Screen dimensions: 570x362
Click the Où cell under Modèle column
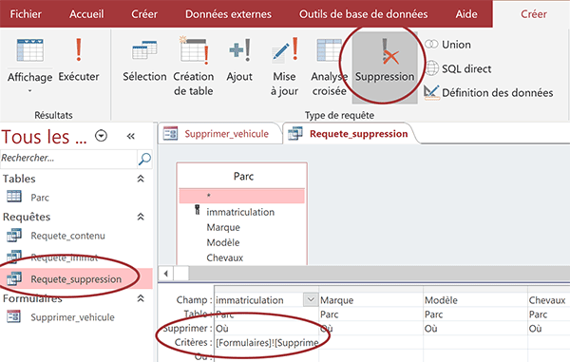click(476, 328)
